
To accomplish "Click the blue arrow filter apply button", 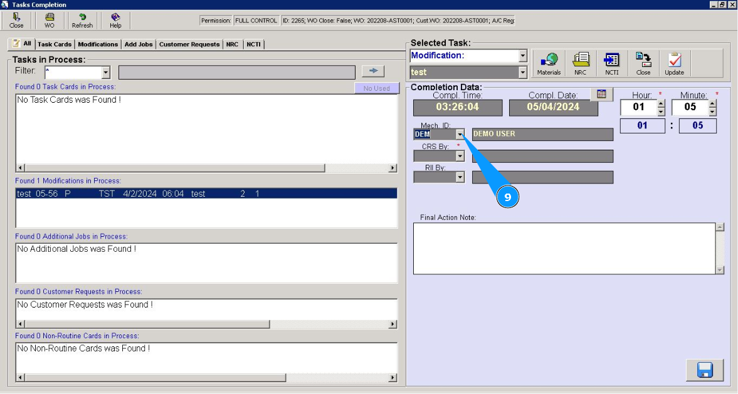I will (x=373, y=71).
